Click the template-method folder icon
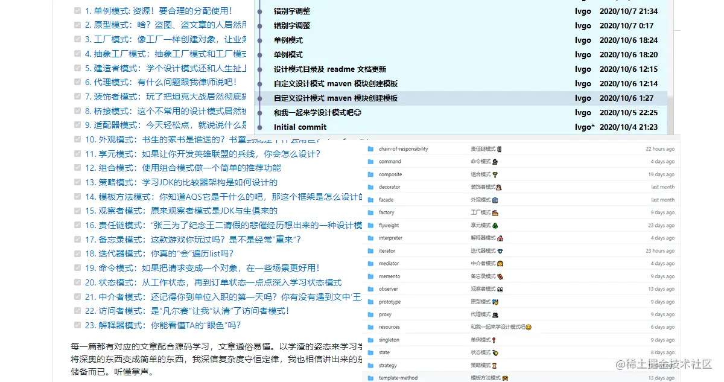The image size is (724, 382). click(x=372, y=377)
